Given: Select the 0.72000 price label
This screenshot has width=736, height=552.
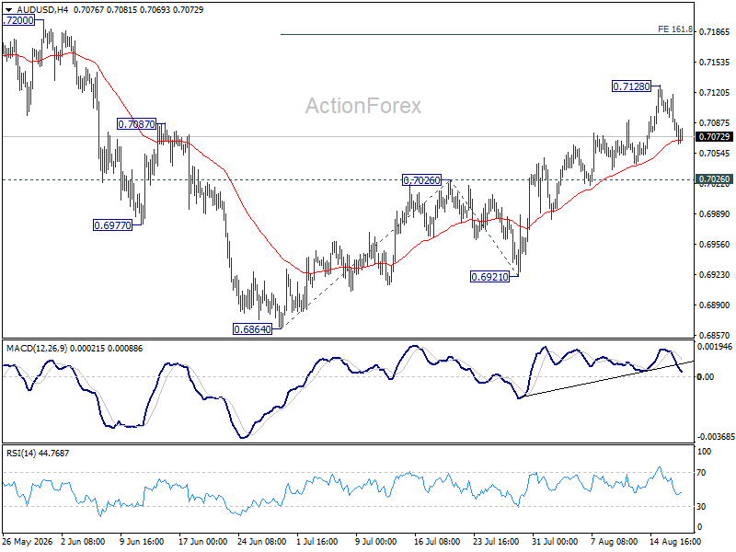Looking at the screenshot, I should point(18,20).
